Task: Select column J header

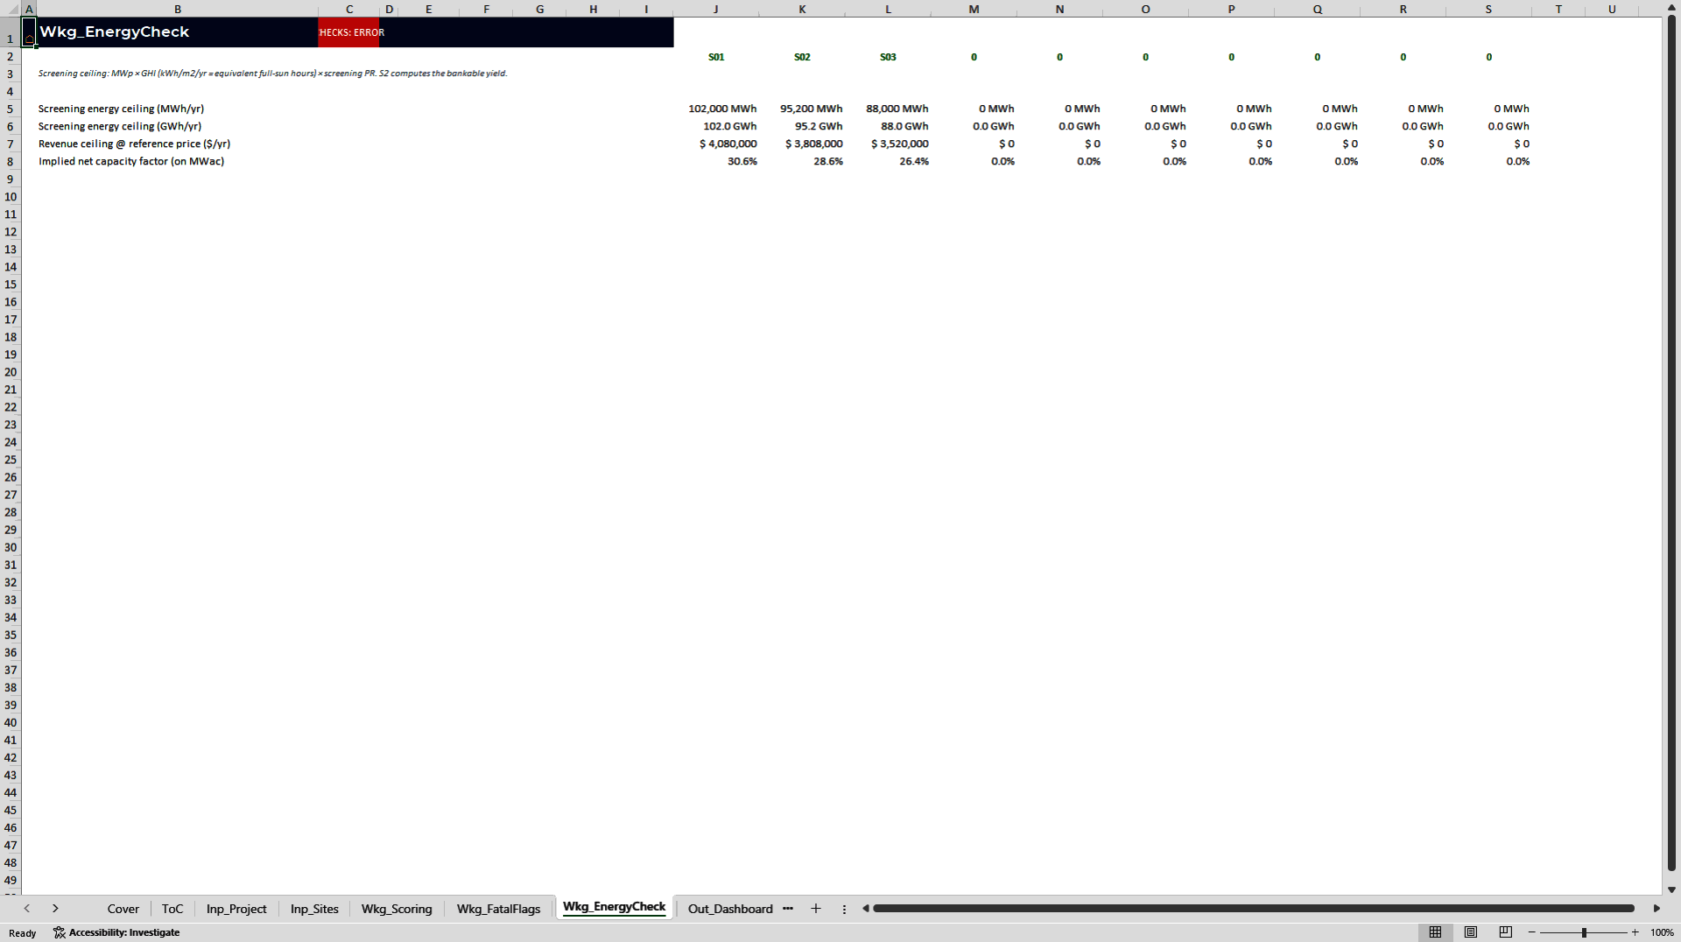Action: 716,9
